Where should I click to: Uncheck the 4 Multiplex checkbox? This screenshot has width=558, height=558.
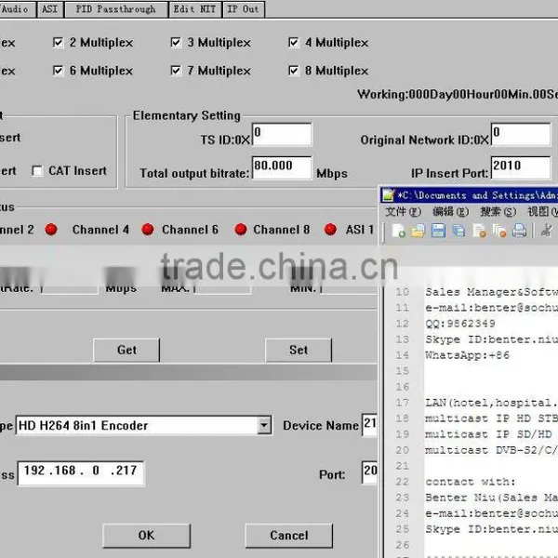(x=293, y=43)
